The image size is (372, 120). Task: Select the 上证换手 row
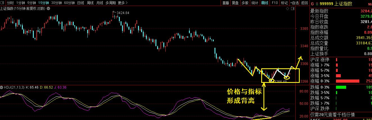(x=341, y=54)
